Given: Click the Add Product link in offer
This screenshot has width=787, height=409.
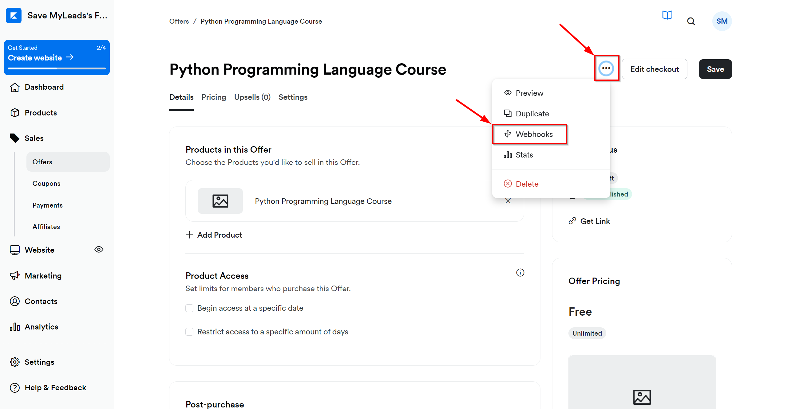Looking at the screenshot, I should click(215, 235).
